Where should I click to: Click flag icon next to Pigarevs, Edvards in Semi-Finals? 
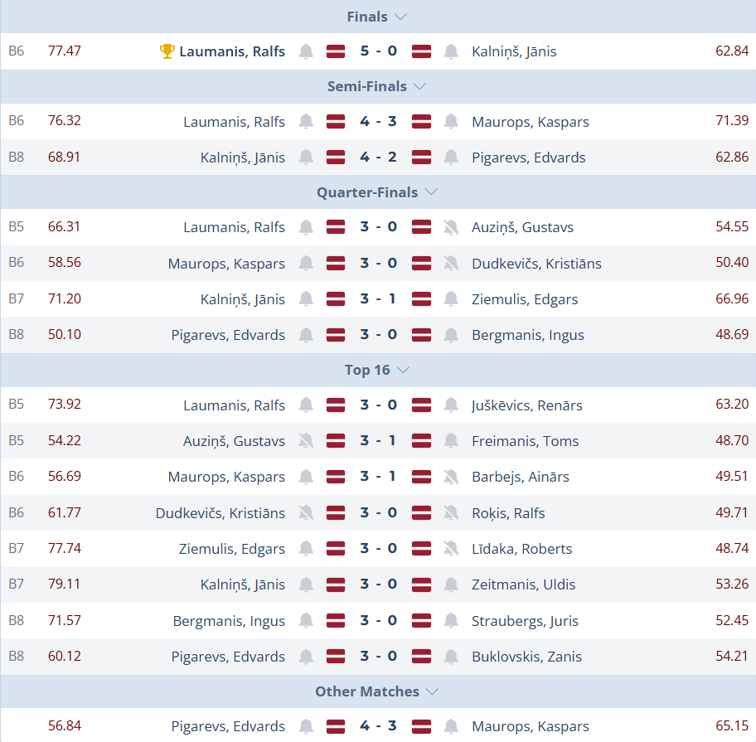(421, 158)
